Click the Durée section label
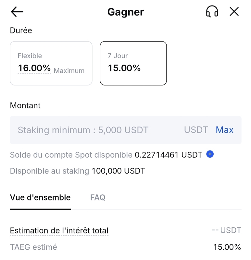The height and width of the screenshot is (260, 251). [21, 30]
